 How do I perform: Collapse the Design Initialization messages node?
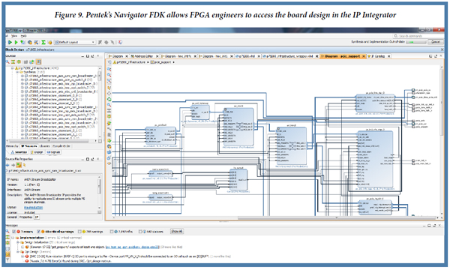(17, 242)
